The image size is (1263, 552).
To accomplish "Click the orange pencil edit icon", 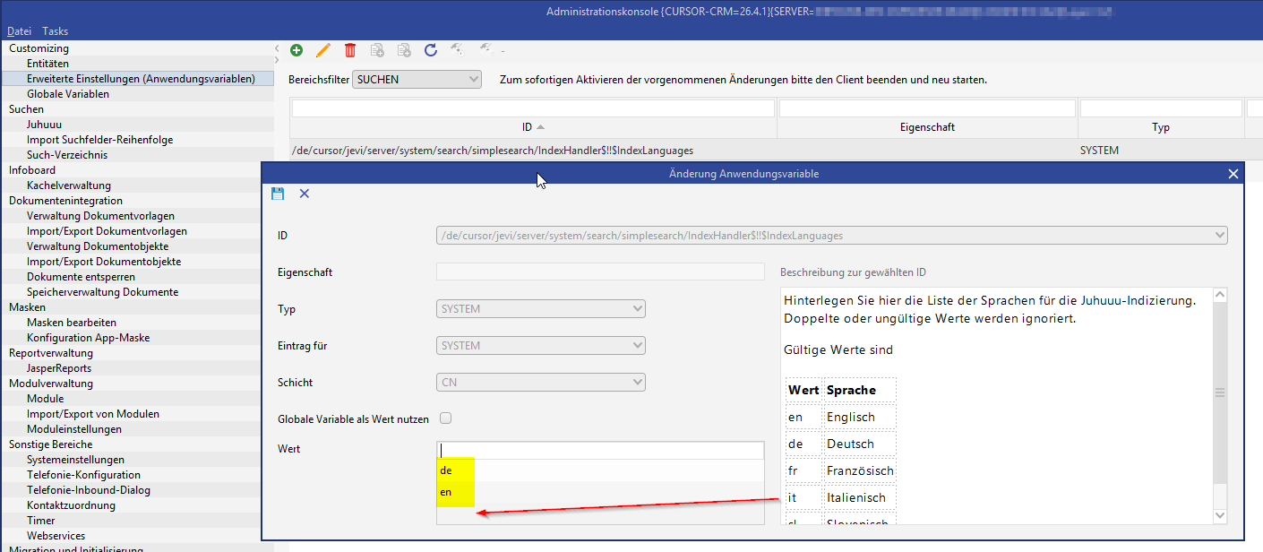I will point(323,50).
